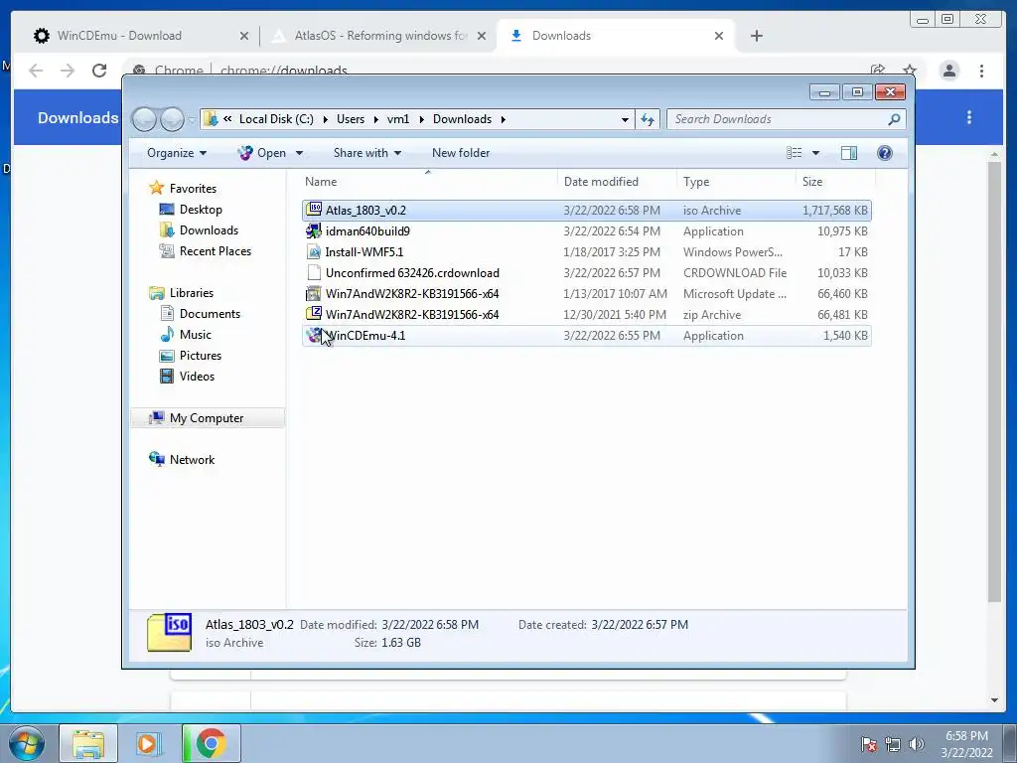The width and height of the screenshot is (1017, 763).
Task: Switch to Downloads Chrome tab
Action: tap(615, 36)
